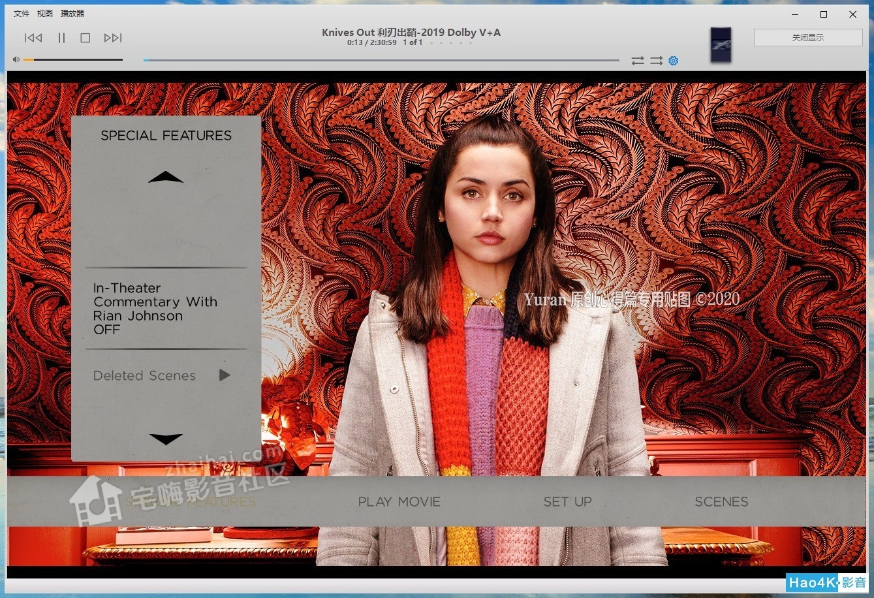
Task: Skip to the previous chapter
Action: point(33,38)
